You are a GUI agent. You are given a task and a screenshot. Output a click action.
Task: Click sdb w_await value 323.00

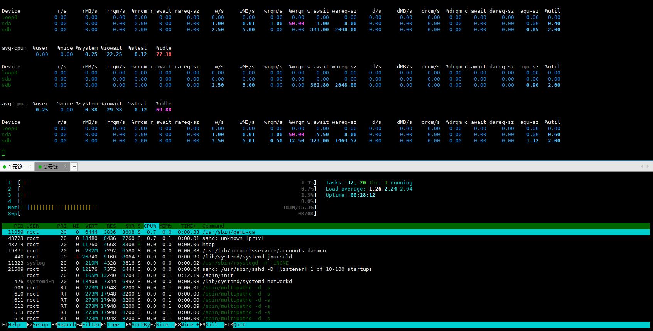coord(320,141)
